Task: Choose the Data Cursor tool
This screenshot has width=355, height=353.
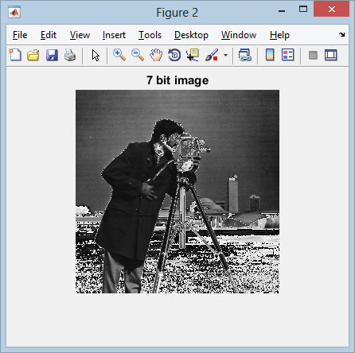Action: pos(193,55)
